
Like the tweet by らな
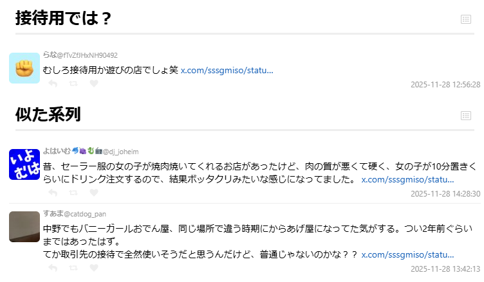pos(93,84)
